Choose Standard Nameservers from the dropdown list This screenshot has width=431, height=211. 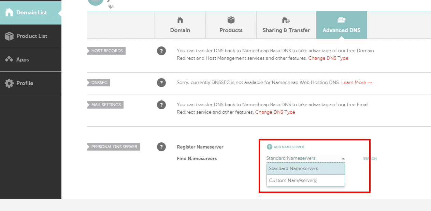(306, 169)
